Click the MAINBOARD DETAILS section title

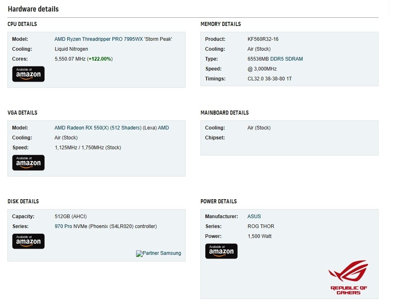(225, 113)
